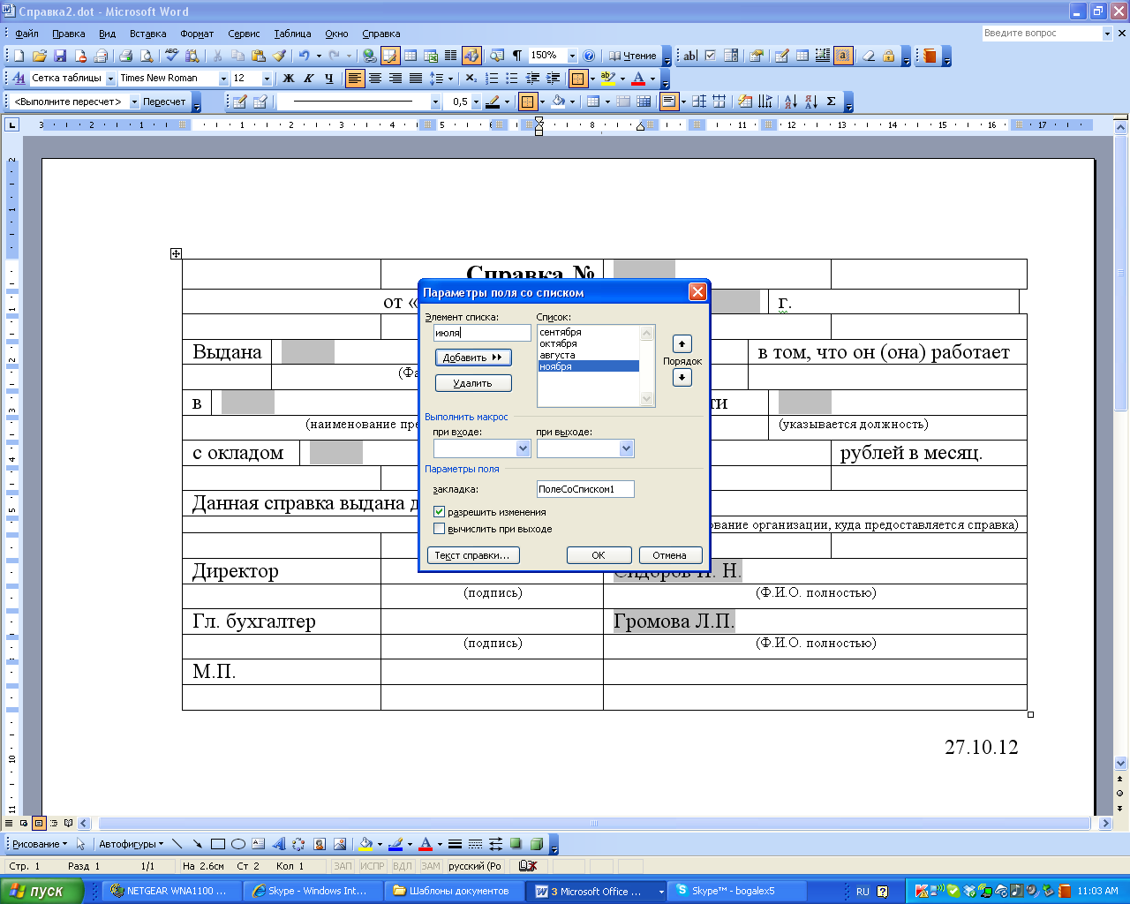Apply underline Ч formatting

[x=329, y=79]
